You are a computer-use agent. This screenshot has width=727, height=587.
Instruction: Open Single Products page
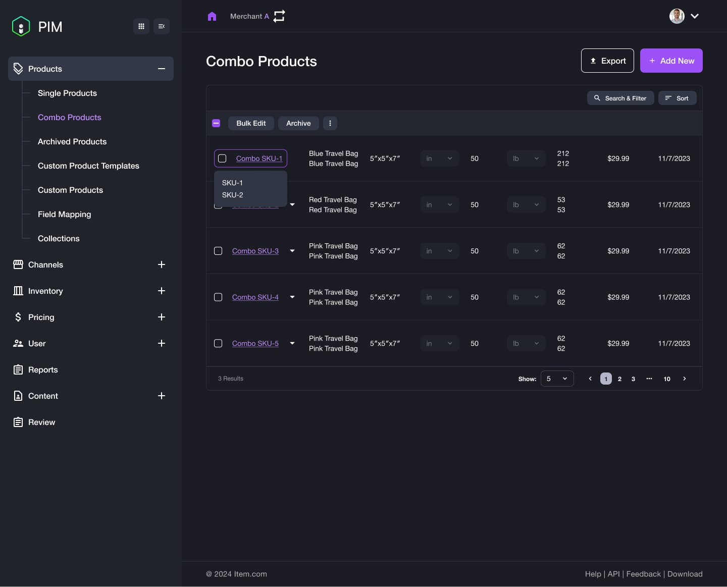[67, 93]
